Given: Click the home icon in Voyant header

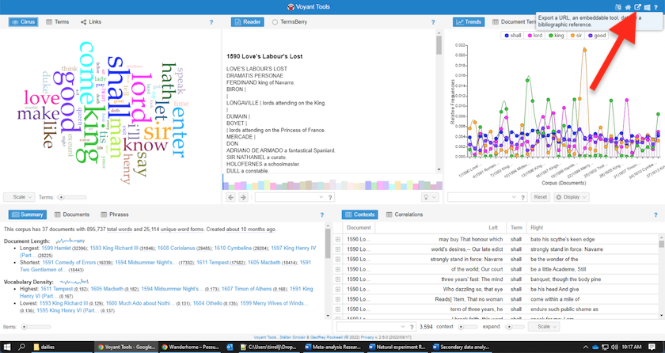Looking at the screenshot, I should tap(628, 7).
